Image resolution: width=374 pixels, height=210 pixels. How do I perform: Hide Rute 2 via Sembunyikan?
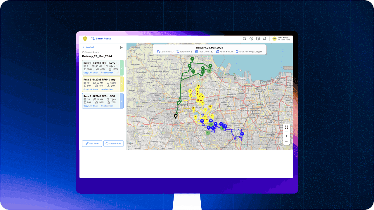(107, 89)
